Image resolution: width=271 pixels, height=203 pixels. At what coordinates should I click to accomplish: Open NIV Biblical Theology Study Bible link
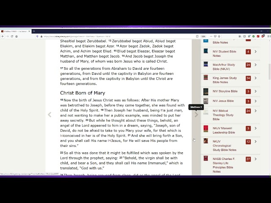point(223,115)
